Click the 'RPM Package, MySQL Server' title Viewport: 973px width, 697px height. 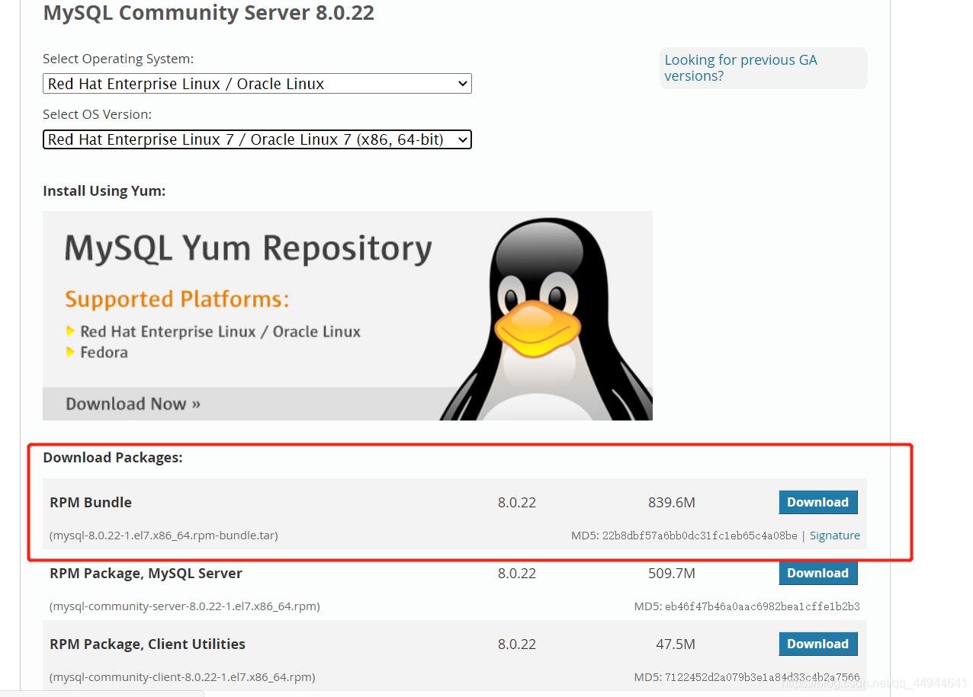click(146, 574)
